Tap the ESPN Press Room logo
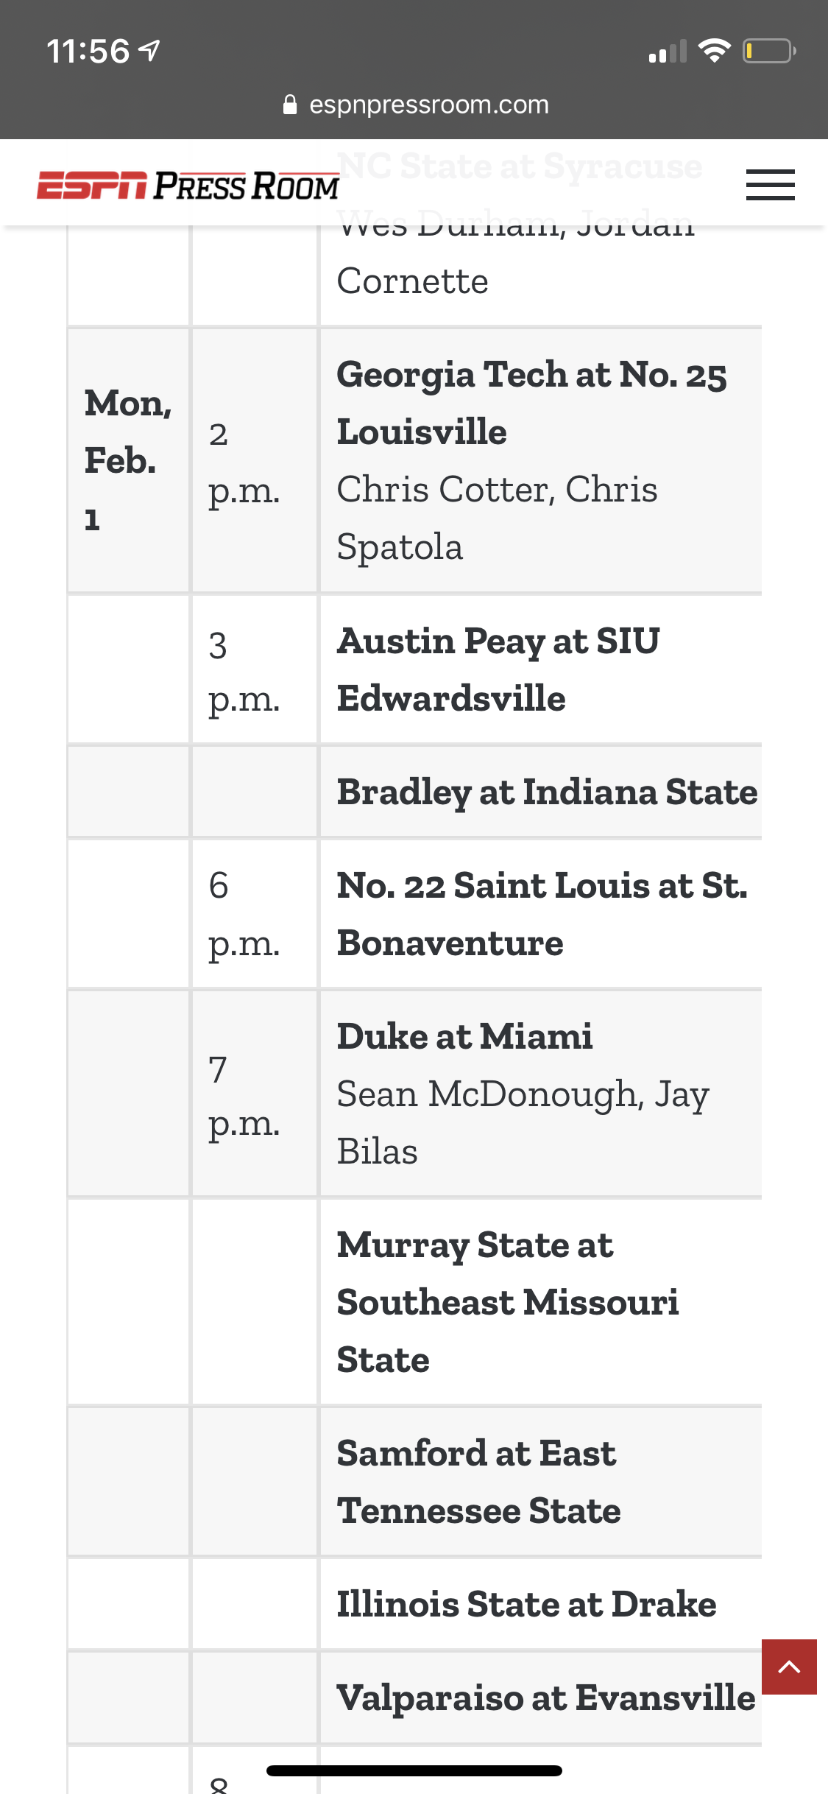 point(188,186)
